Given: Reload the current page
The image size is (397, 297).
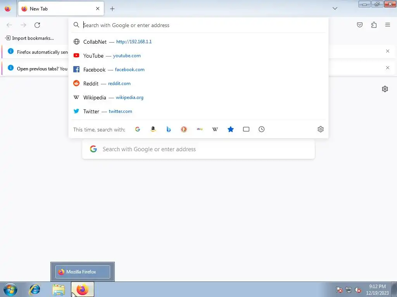Looking at the screenshot, I should pyautogui.click(x=37, y=25).
